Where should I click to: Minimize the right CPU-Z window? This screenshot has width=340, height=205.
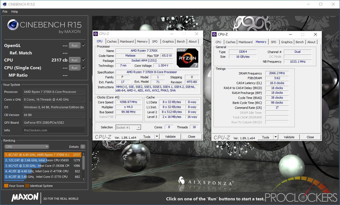click(290, 34)
